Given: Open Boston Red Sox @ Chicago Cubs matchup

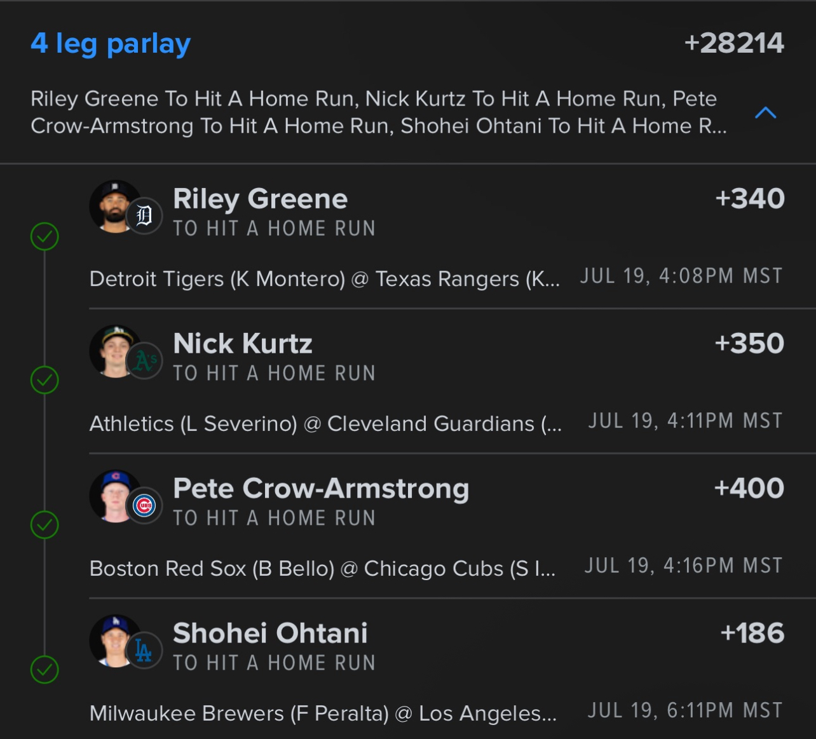Looking at the screenshot, I should tap(322, 569).
